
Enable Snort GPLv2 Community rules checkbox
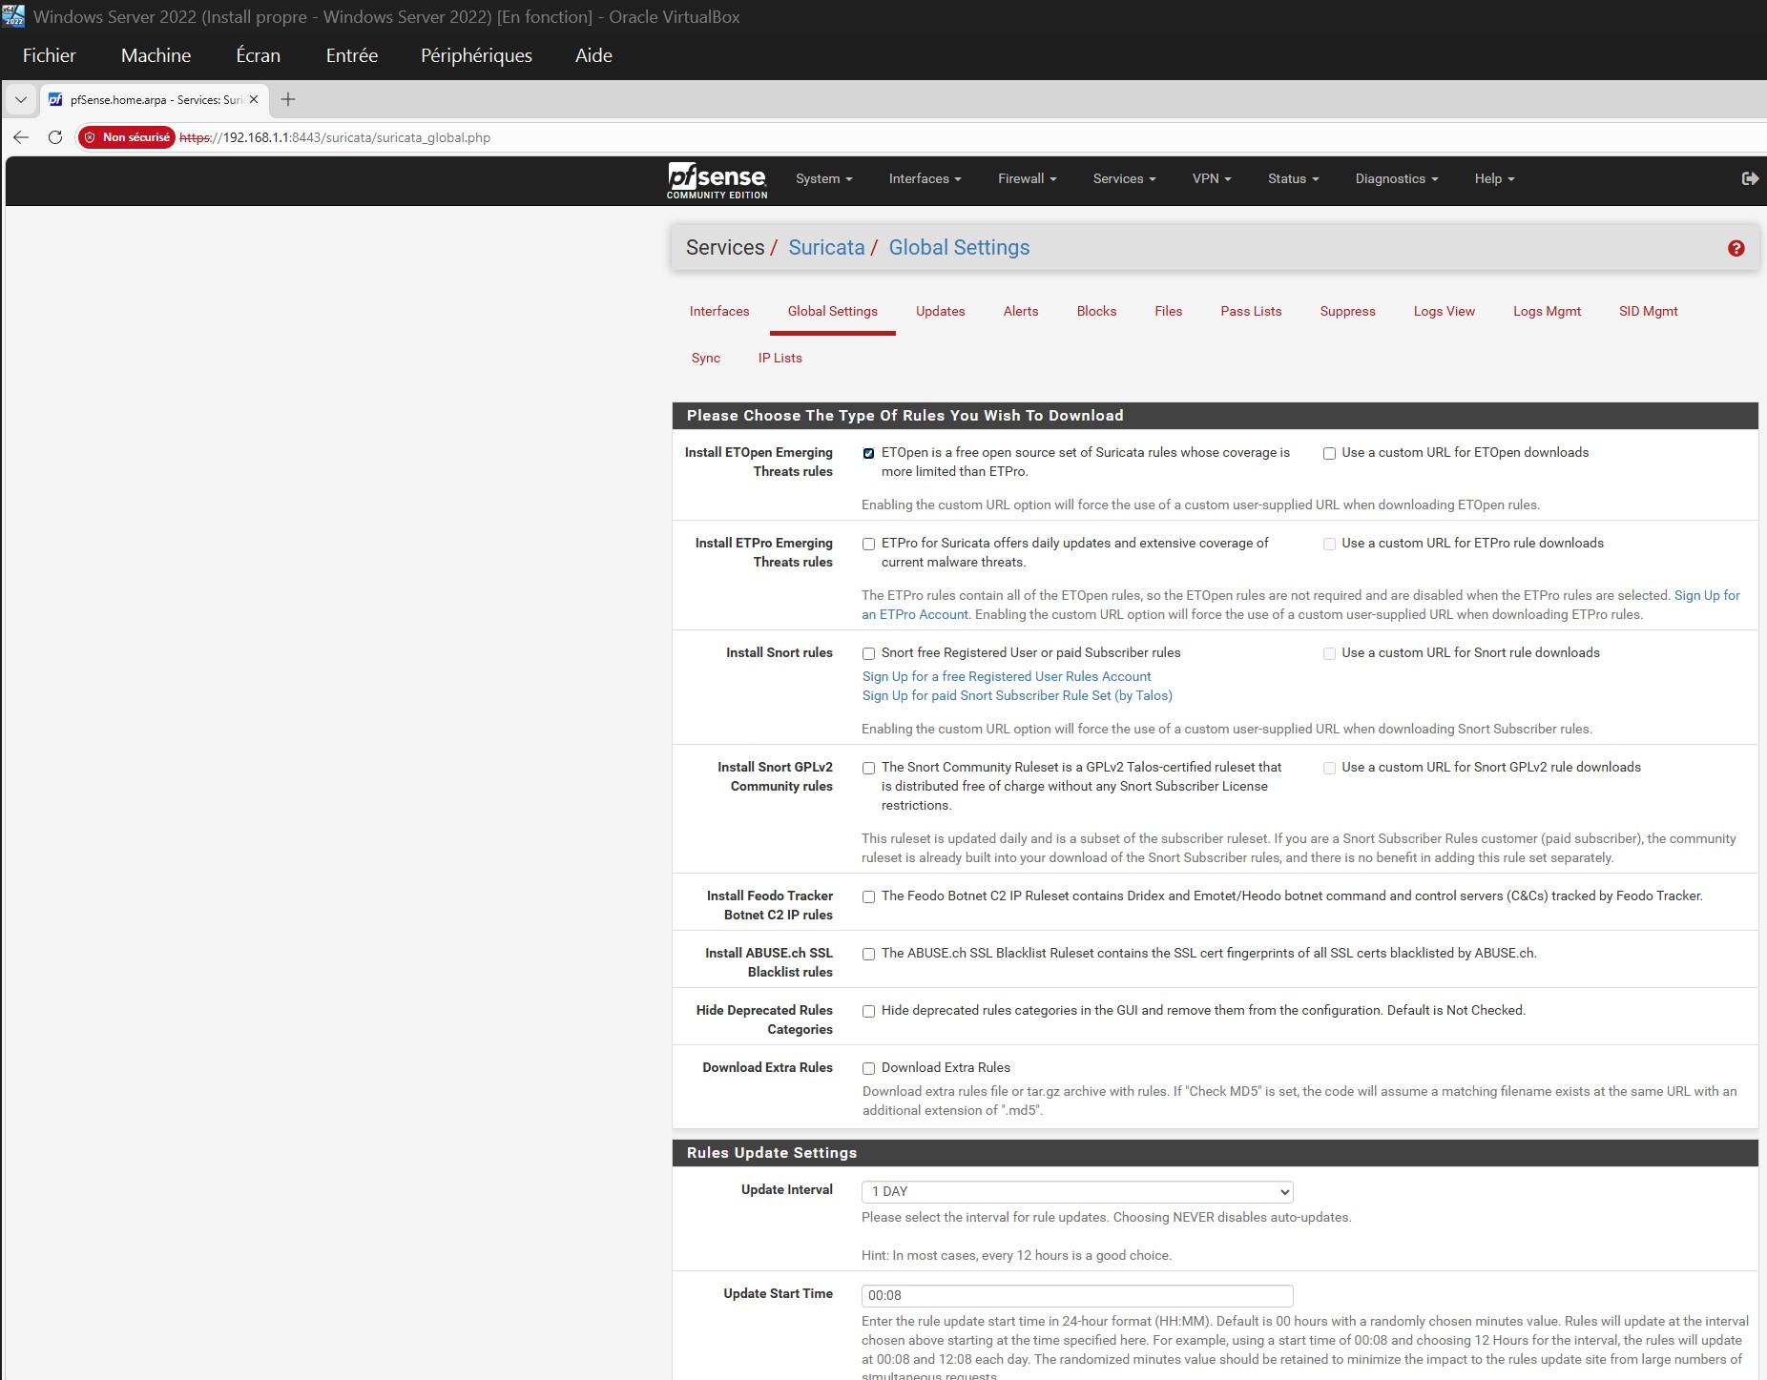pos(868,768)
